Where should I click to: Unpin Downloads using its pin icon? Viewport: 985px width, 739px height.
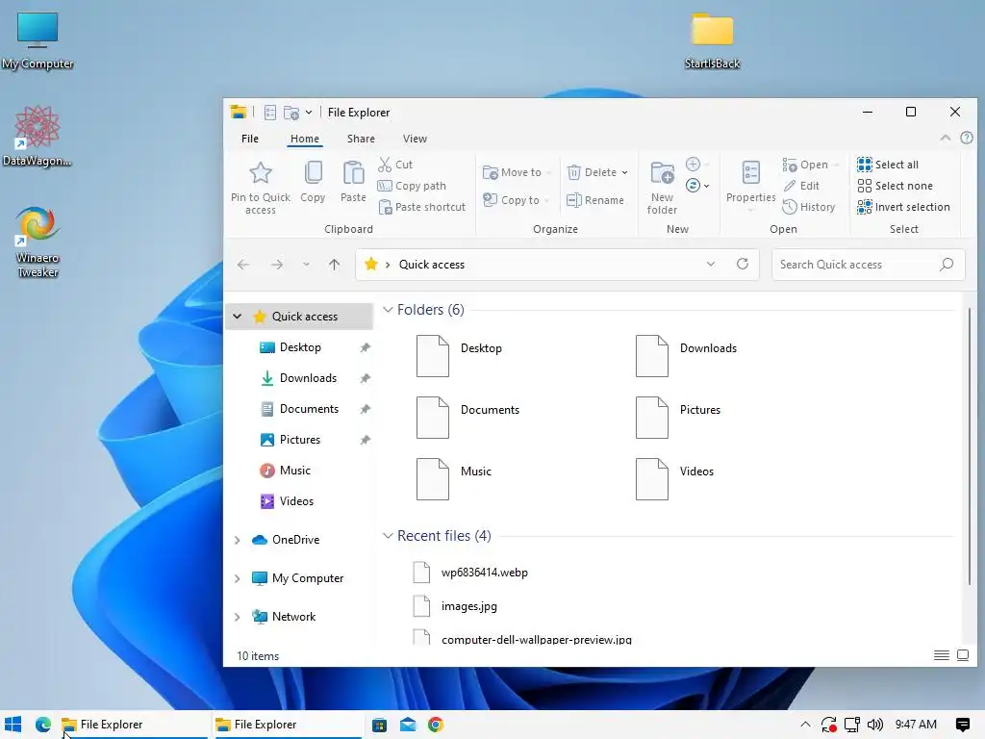[365, 378]
